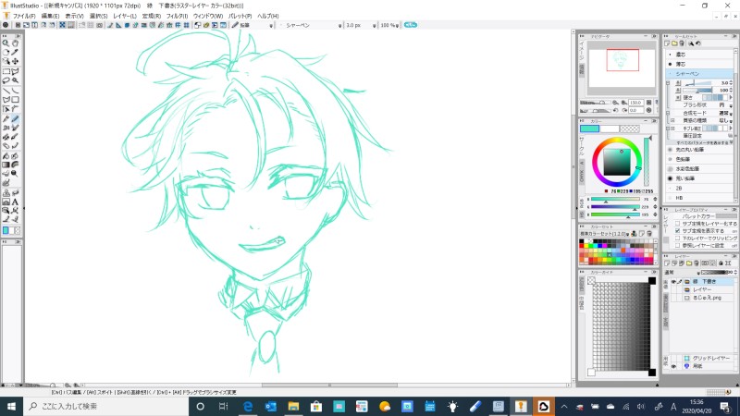Select the 薄芯 pencil preset
Viewport: 740px width, 416px height.
699,64
